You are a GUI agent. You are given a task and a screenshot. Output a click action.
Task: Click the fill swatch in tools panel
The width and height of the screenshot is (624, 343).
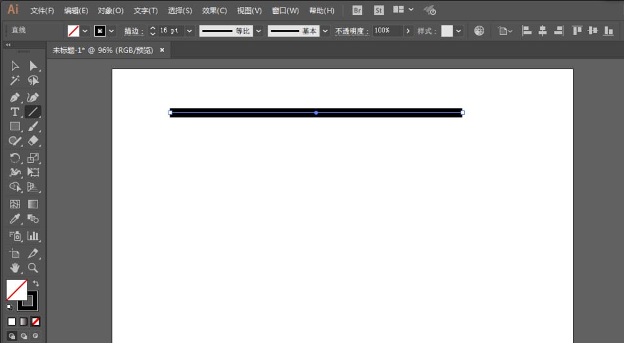click(x=16, y=290)
